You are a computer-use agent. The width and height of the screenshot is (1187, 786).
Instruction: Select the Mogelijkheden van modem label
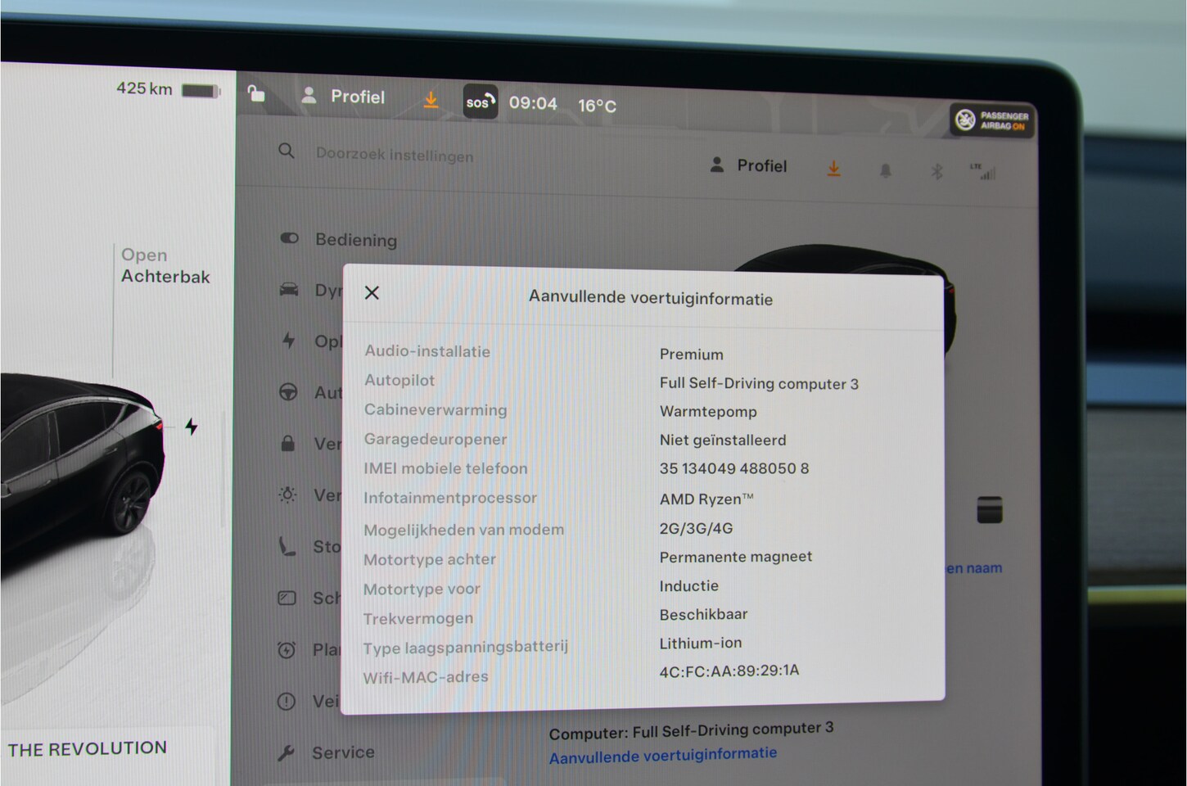point(463,530)
